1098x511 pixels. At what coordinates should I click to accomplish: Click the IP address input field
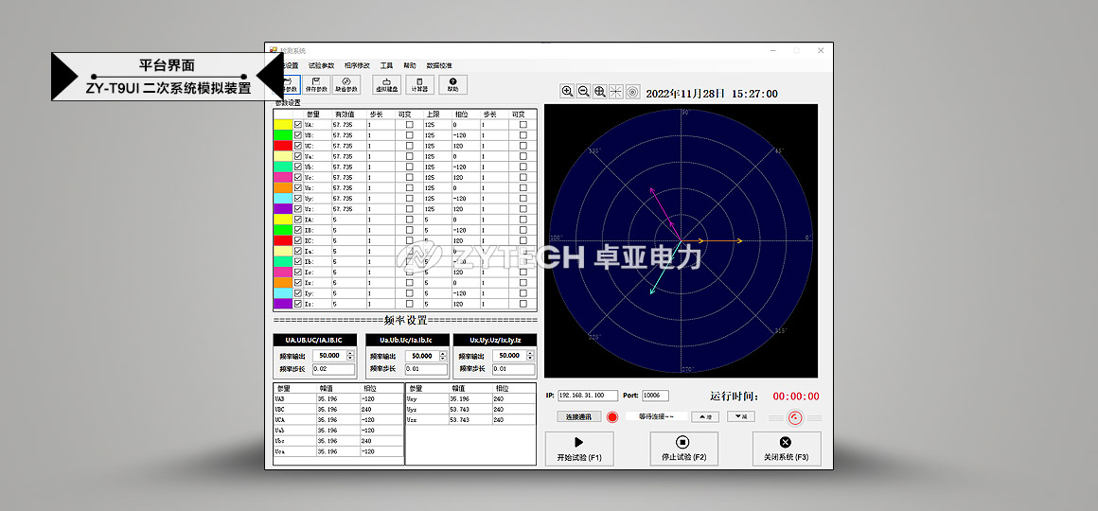coord(588,396)
